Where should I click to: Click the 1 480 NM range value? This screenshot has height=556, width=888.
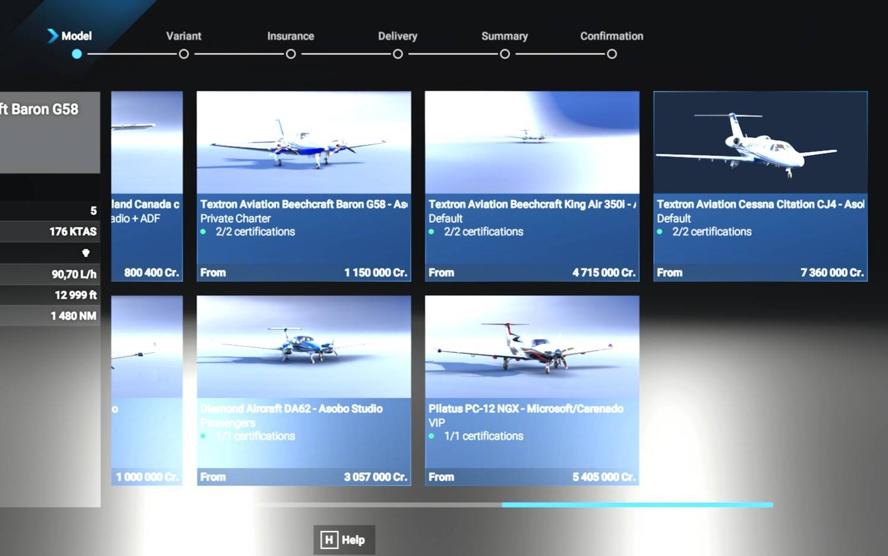point(74,316)
